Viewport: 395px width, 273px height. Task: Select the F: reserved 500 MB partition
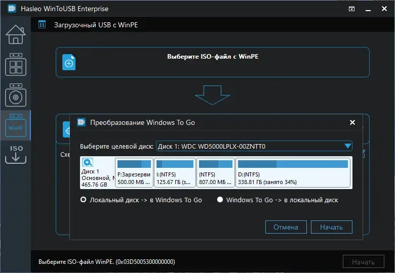[x=134, y=173]
